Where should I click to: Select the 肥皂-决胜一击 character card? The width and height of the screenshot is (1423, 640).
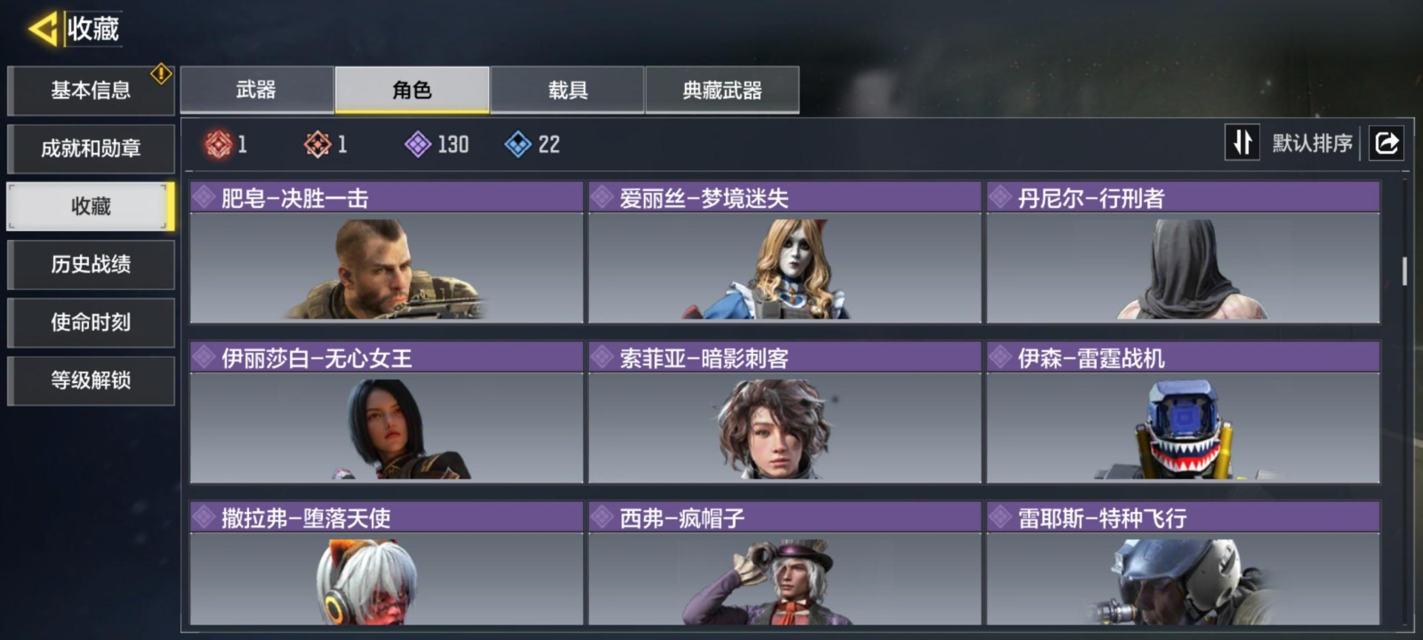386,252
